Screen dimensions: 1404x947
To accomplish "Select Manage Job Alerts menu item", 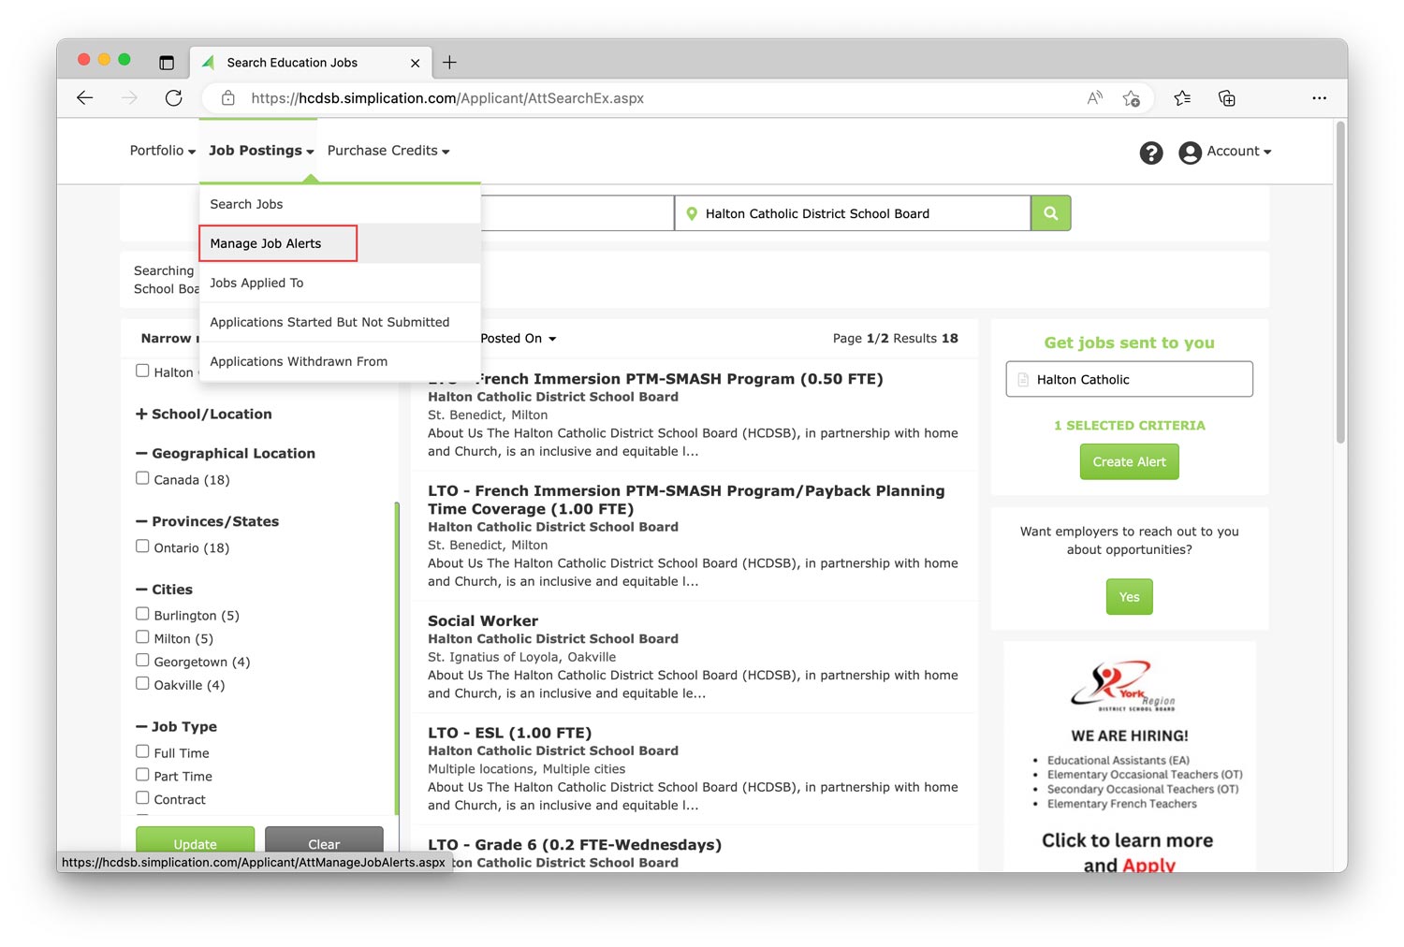I will coord(266,243).
